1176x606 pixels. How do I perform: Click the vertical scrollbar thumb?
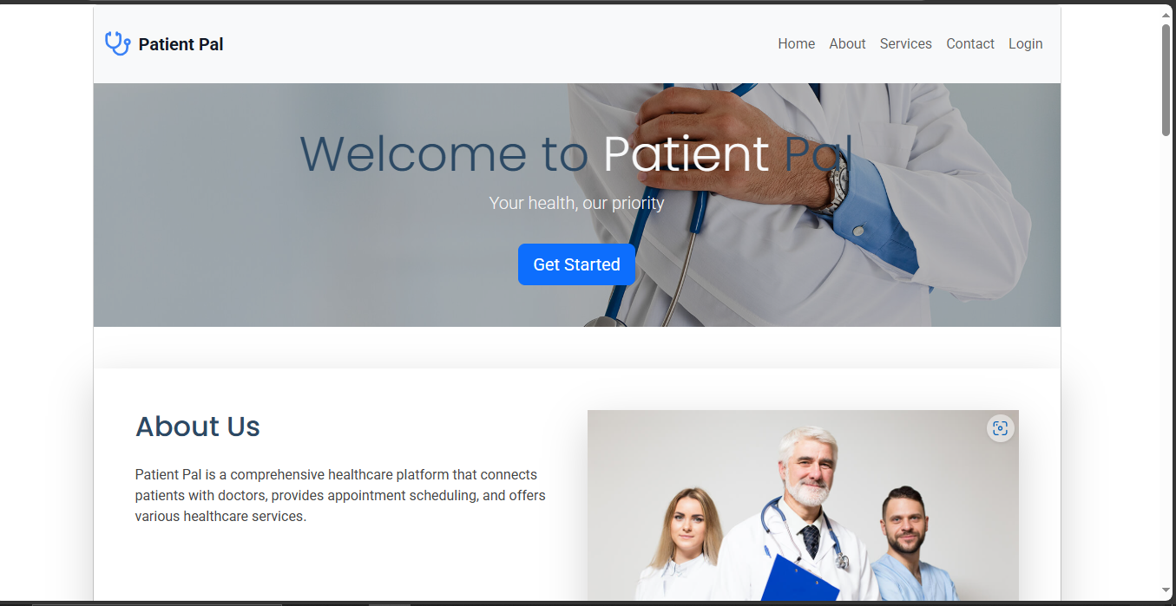point(1166,80)
